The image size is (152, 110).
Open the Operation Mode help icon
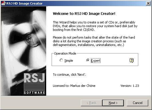click(132, 61)
